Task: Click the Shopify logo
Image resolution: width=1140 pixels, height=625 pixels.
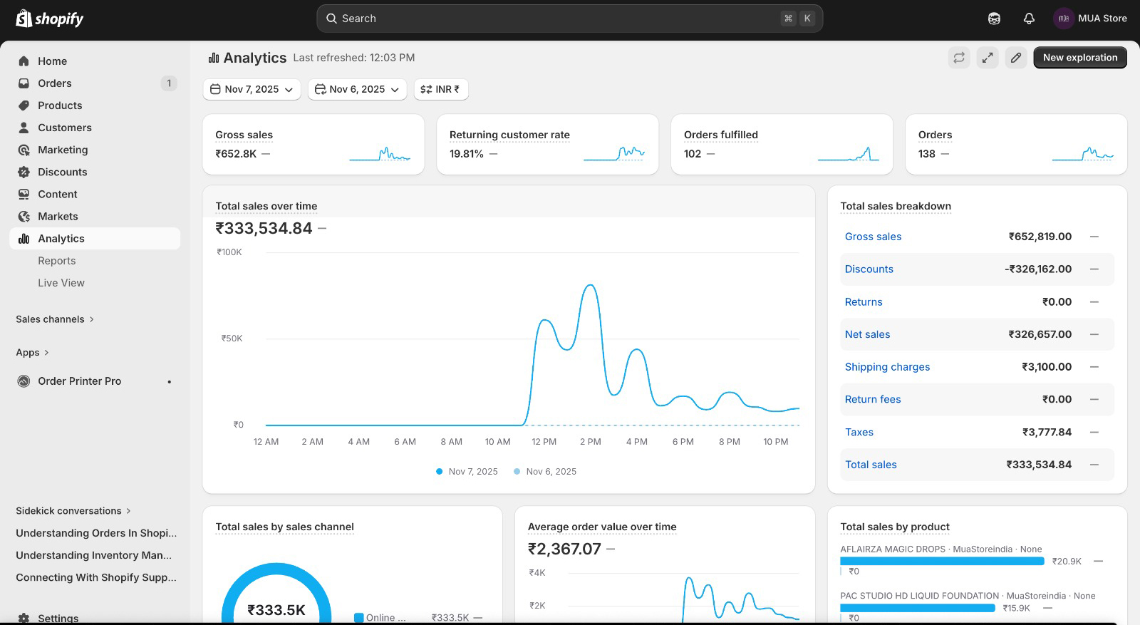Action: 50,19
